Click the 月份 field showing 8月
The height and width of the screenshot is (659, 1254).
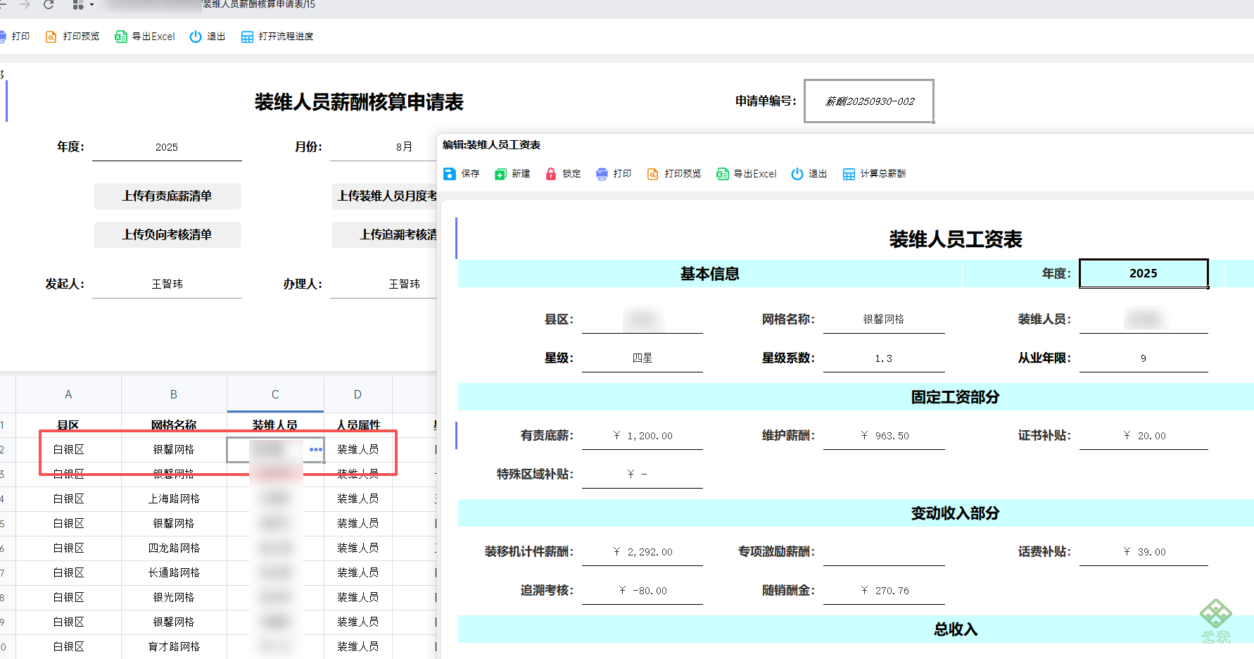pos(384,147)
